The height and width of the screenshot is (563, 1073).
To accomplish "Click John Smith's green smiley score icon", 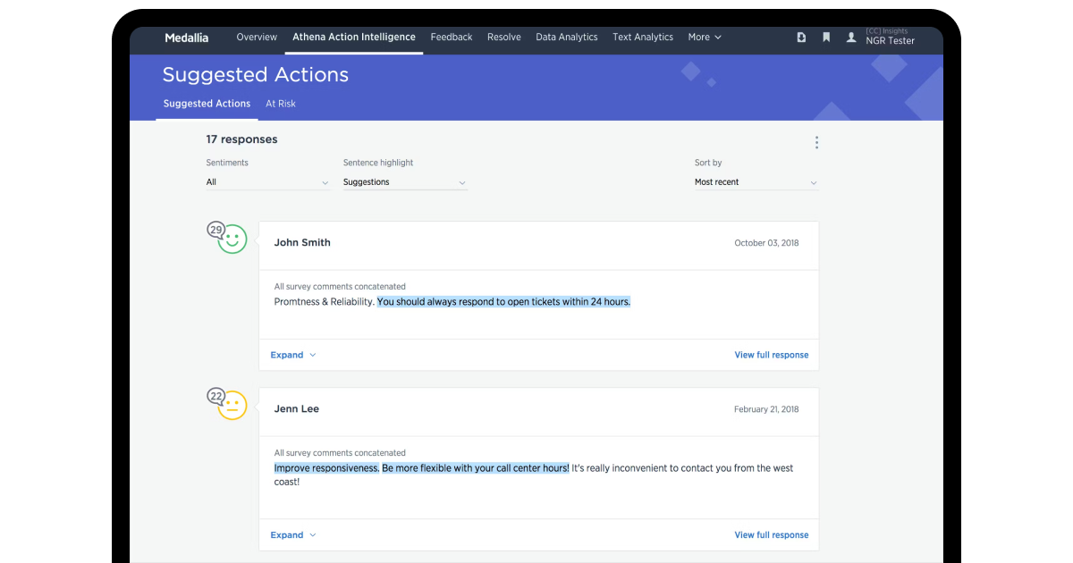I will pos(232,239).
